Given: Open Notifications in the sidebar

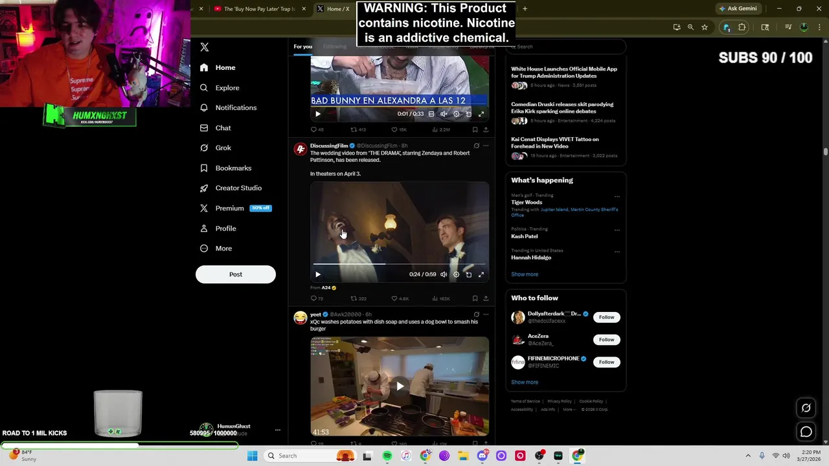Looking at the screenshot, I should (x=228, y=107).
